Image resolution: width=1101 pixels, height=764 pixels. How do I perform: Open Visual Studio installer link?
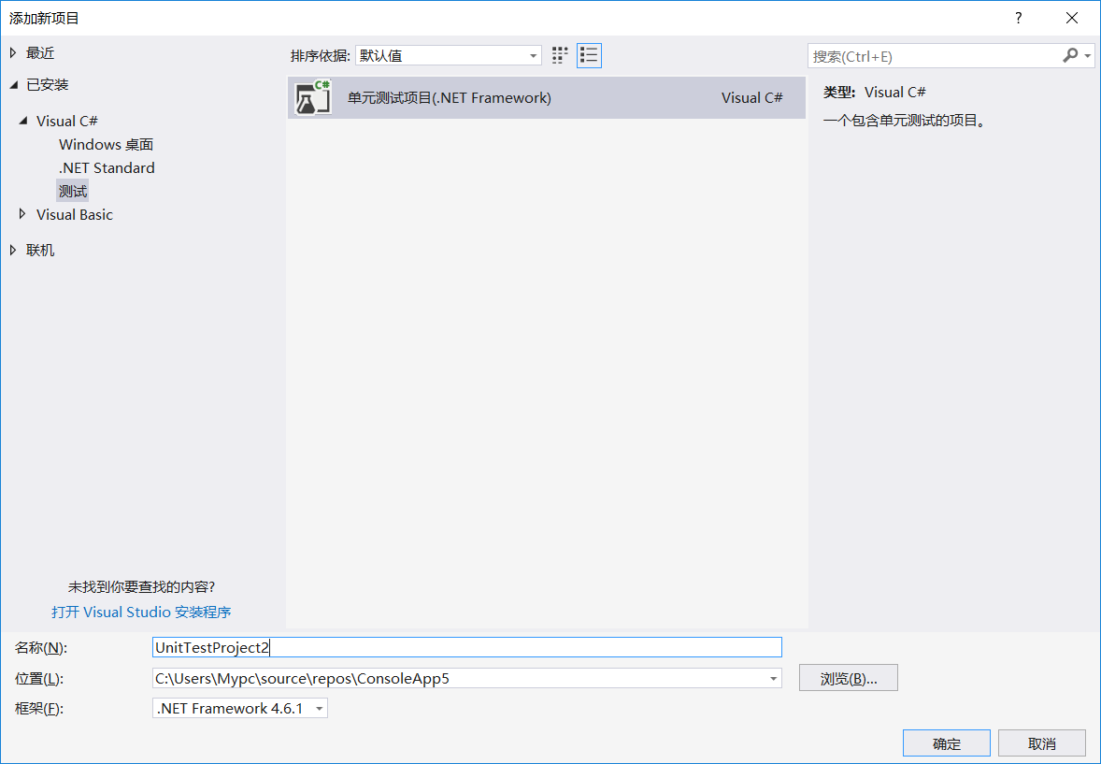pos(141,612)
